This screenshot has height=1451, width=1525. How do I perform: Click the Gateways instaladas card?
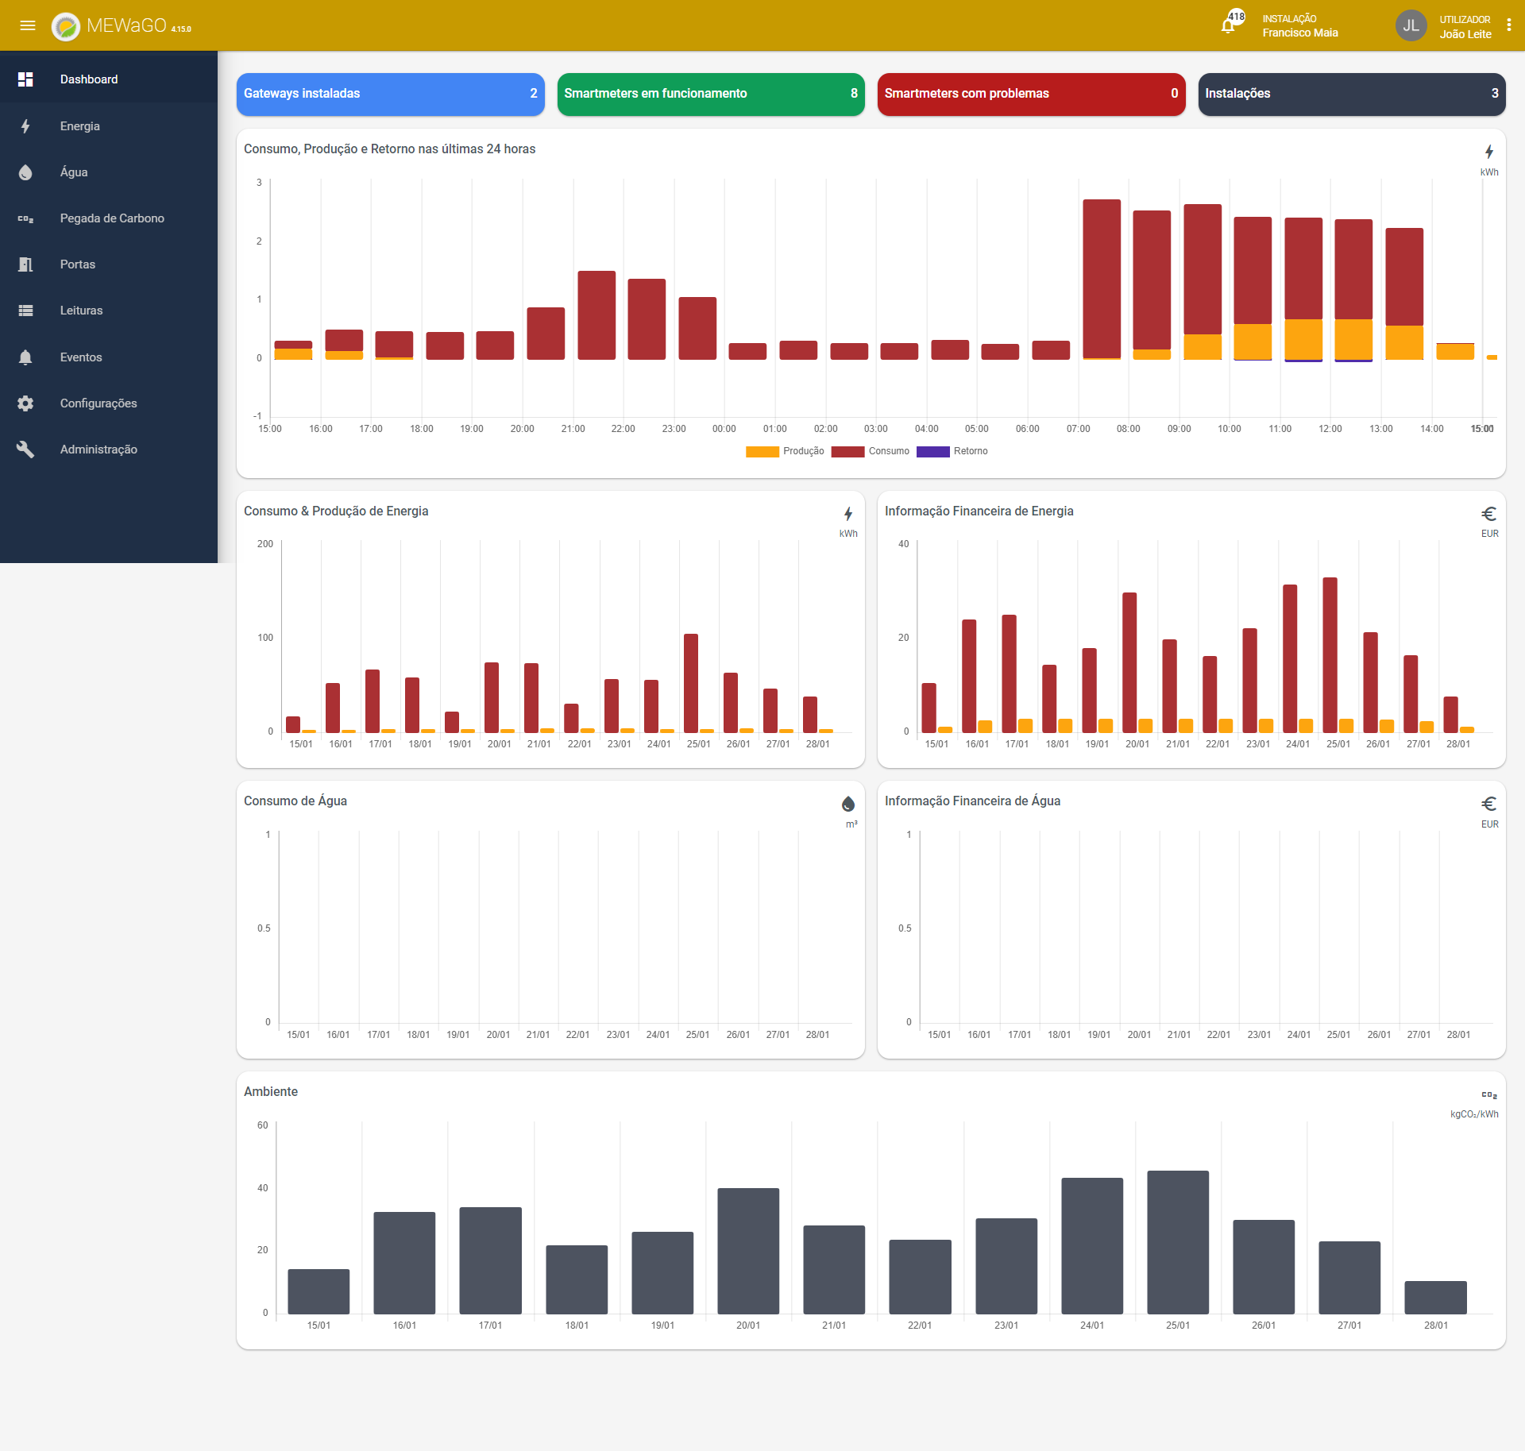click(391, 94)
